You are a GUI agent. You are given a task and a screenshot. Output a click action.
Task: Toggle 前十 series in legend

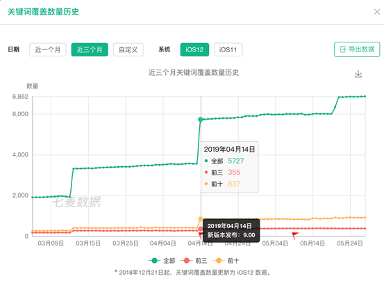(226, 260)
